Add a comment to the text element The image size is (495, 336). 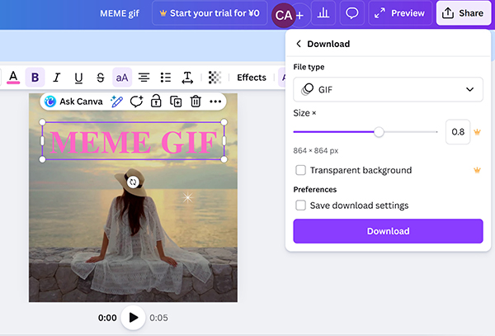click(x=136, y=102)
